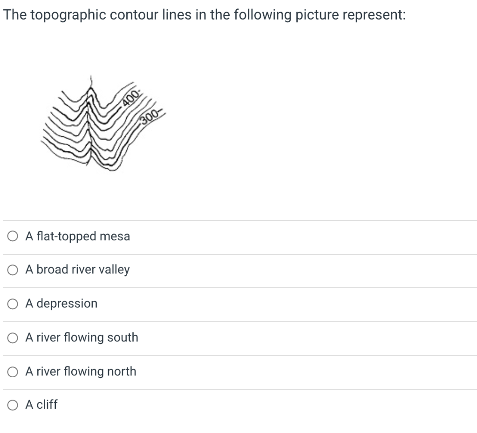
Task: Select the 'A broad river valley' radio button
Action: 13,270
